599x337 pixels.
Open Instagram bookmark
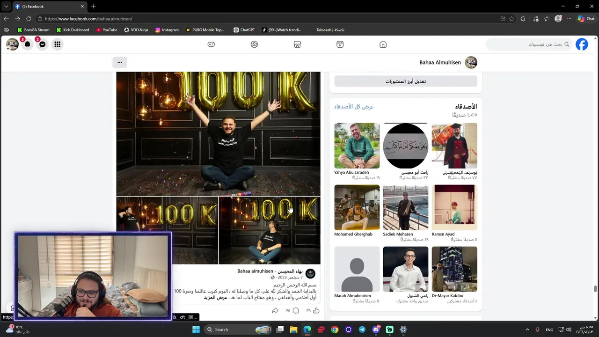coord(167,30)
